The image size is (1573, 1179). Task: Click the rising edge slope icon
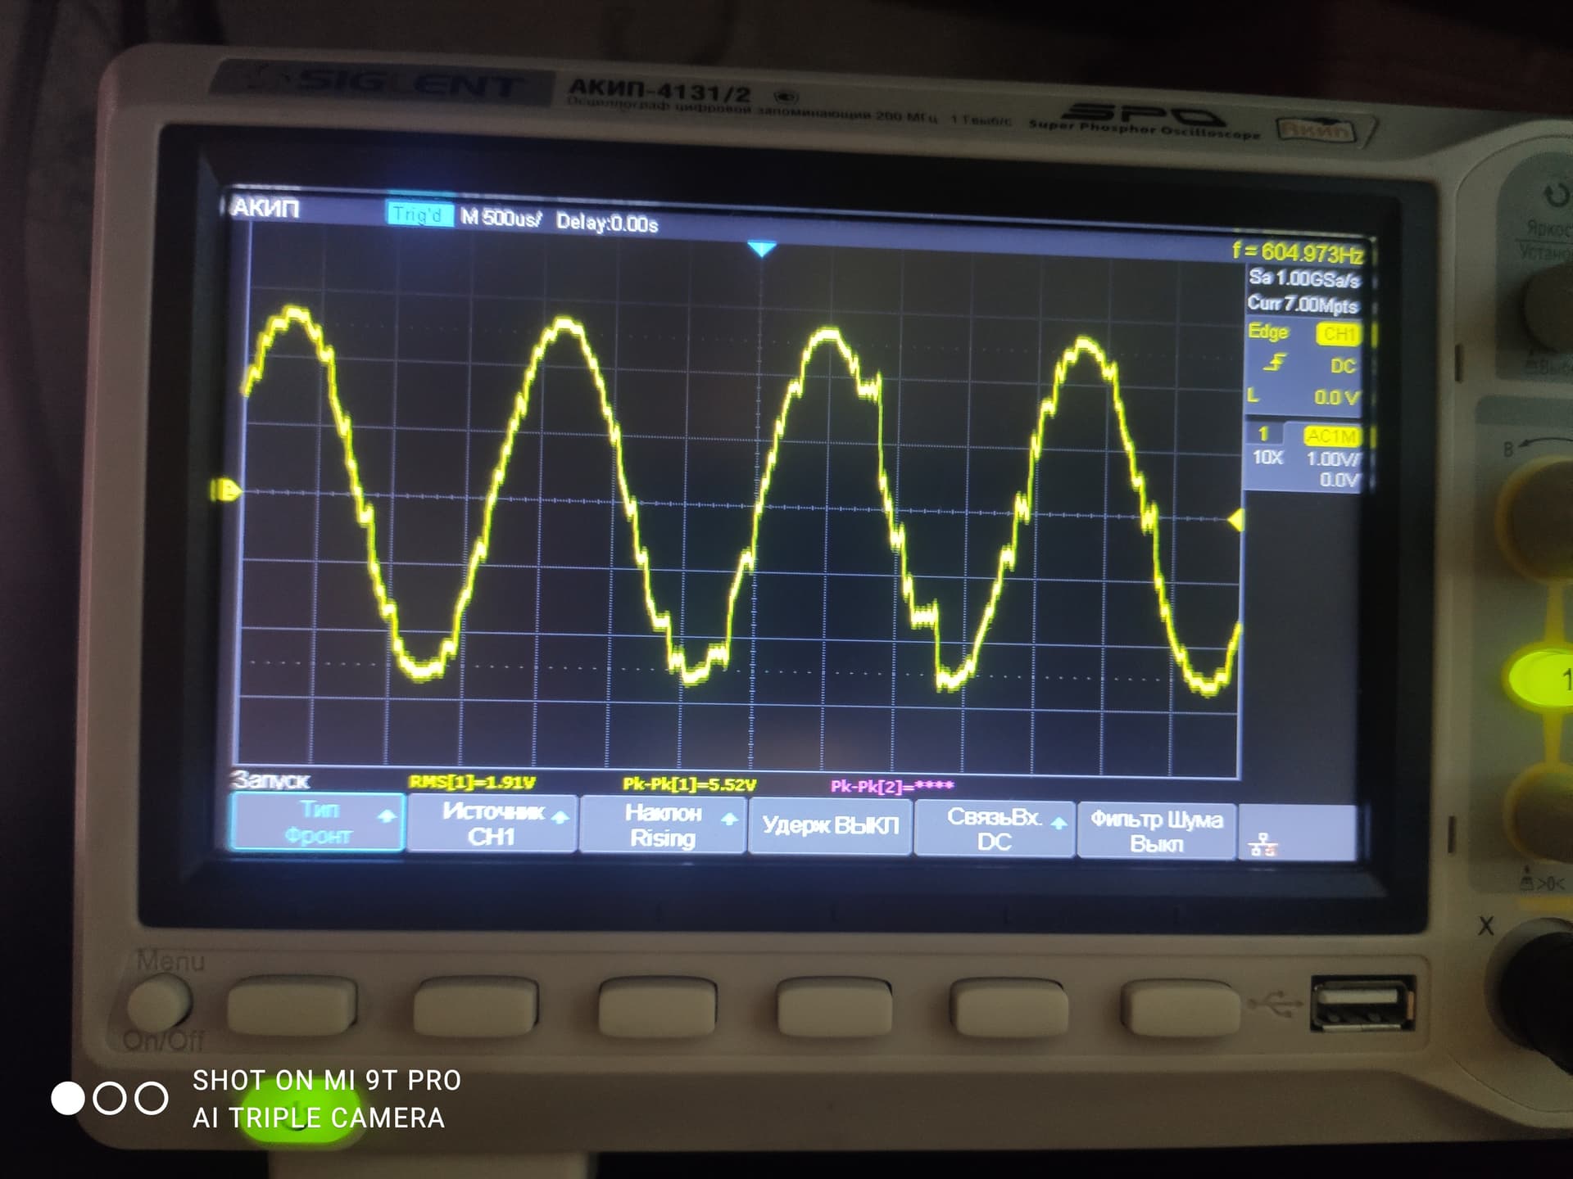[1275, 363]
